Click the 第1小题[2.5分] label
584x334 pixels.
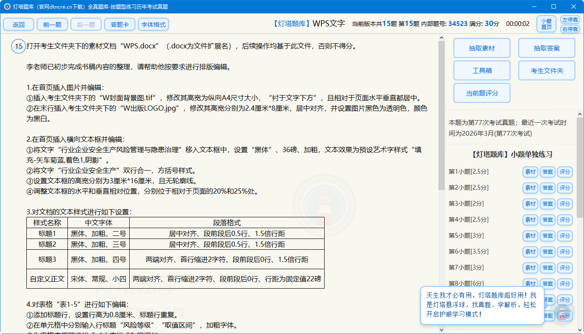point(469,172)
